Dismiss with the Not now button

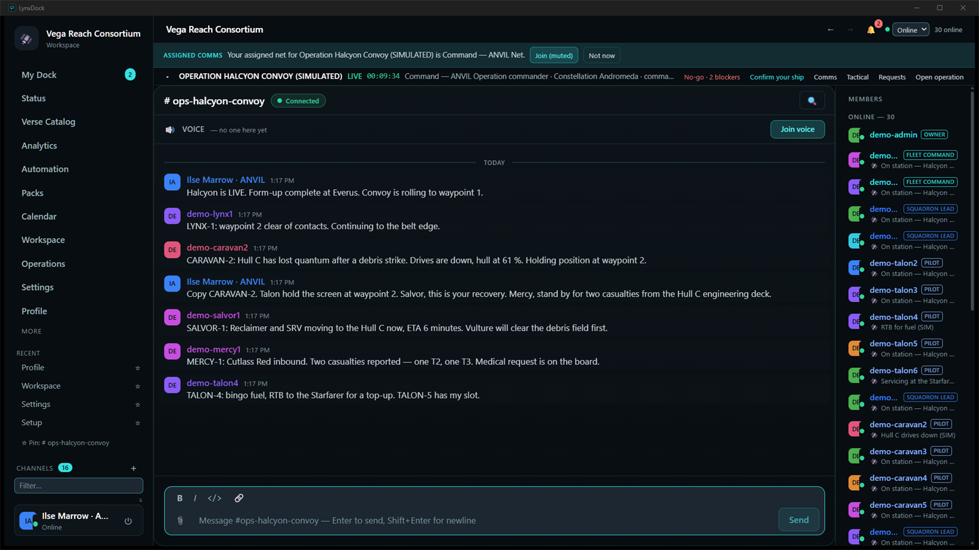point(601,56)
